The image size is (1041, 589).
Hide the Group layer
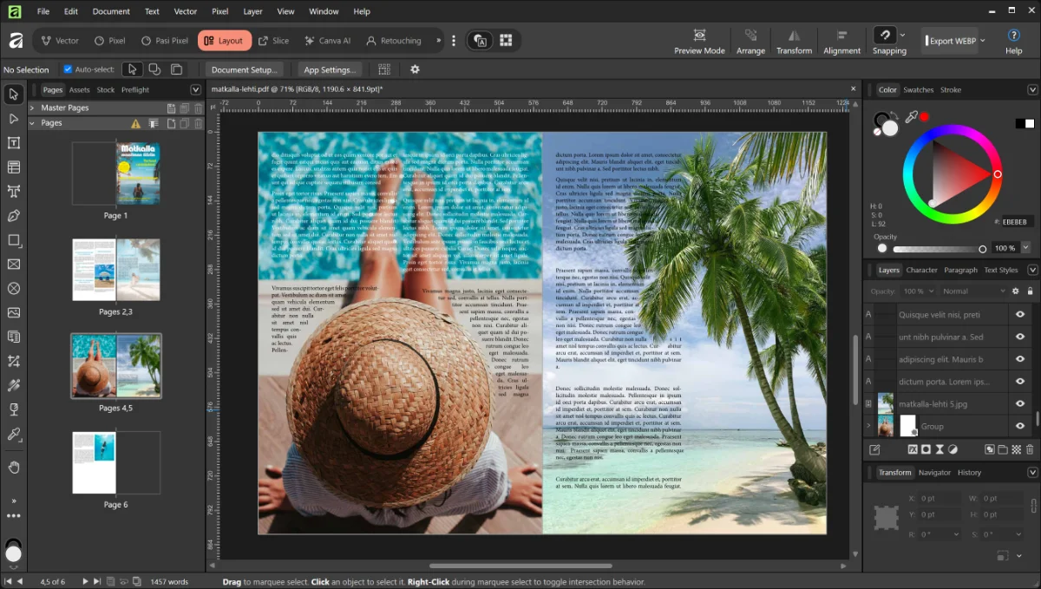coord(1020,426)
